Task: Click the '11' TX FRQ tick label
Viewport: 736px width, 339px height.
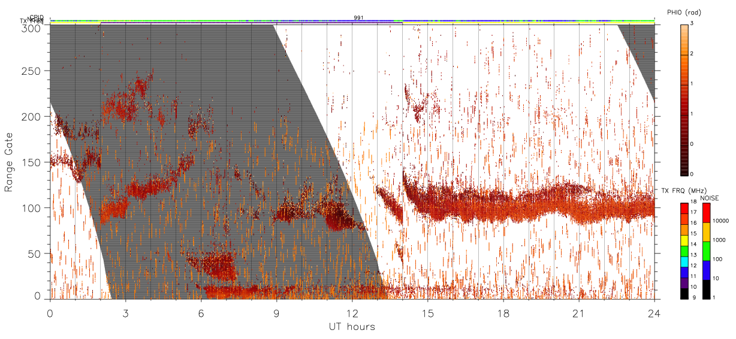Action: coord(693,276)
